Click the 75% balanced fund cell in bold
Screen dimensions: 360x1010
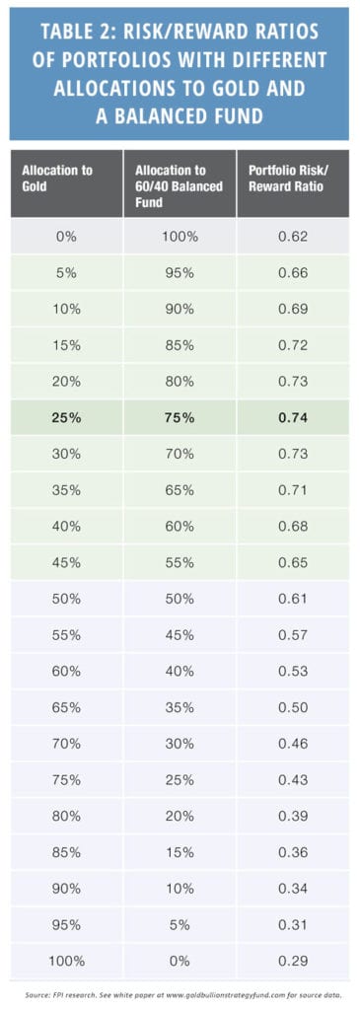[180, 417]
